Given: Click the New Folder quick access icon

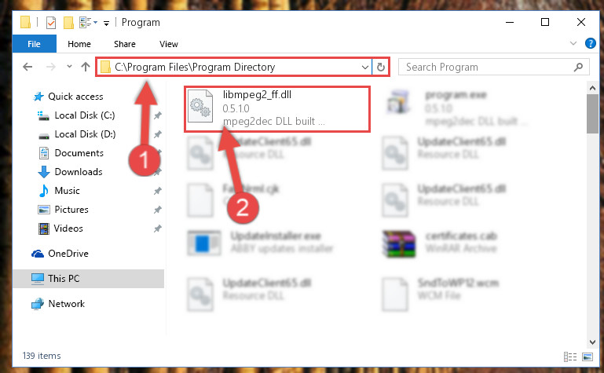Looking at the screenshot, I should pos(68,23).
